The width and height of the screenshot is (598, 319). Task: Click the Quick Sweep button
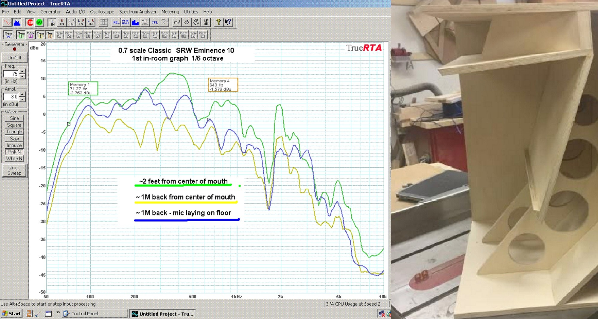point(14,171)
